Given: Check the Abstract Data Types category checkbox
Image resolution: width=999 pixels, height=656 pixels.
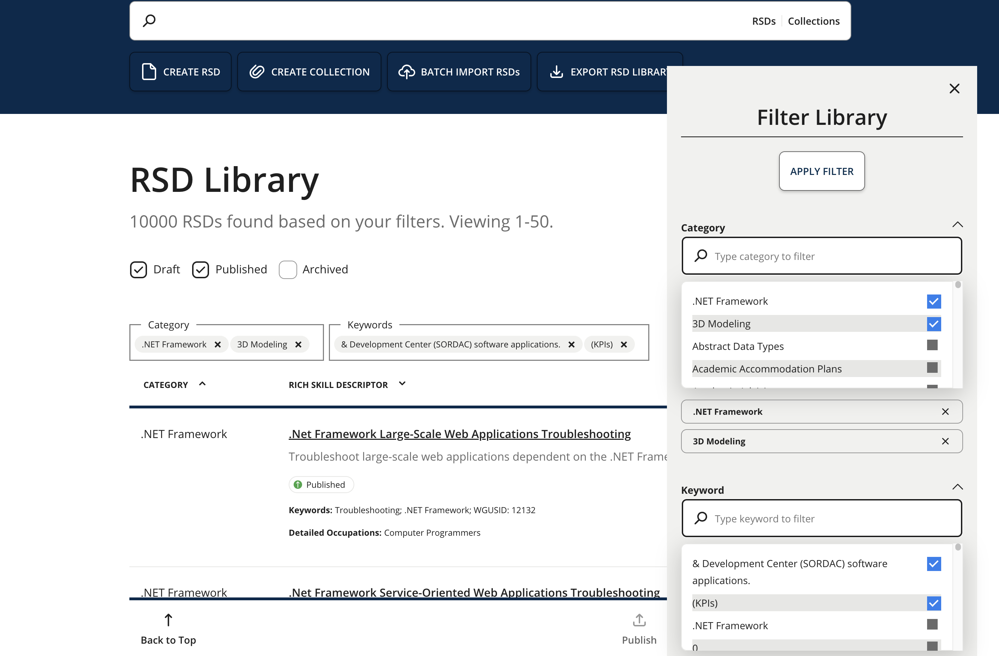Looking at the screenshot, I should [x=932, y=346].
